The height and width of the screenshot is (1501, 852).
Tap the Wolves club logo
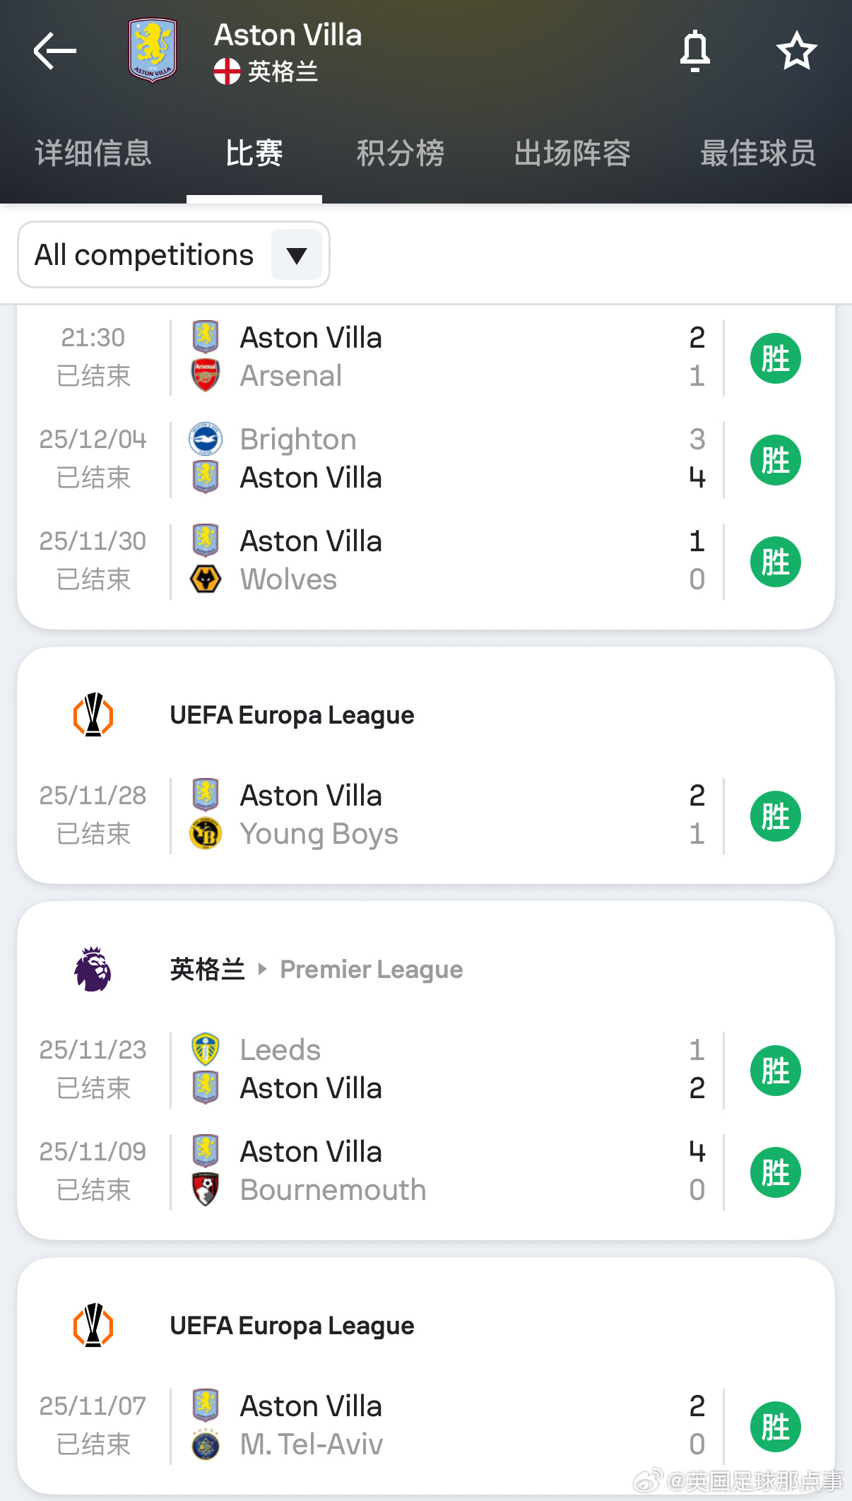coord(206,579)
